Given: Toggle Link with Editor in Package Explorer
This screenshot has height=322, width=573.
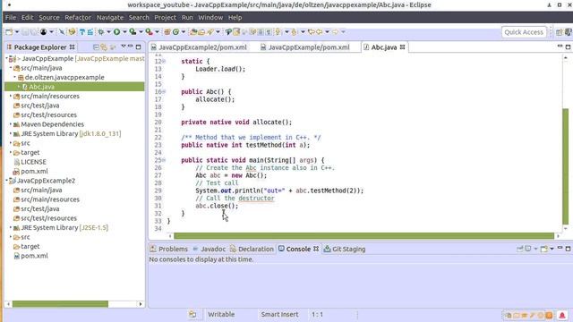Looking at the screenshot, I should [104, 47].
